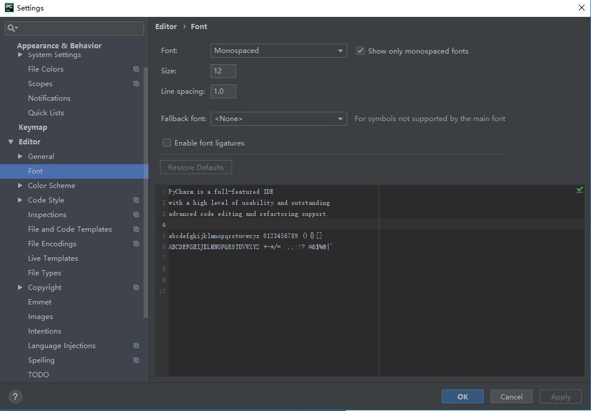591x411 pixels.
Task: Select File Colors in settings tree
Action: tap(46, 69)
